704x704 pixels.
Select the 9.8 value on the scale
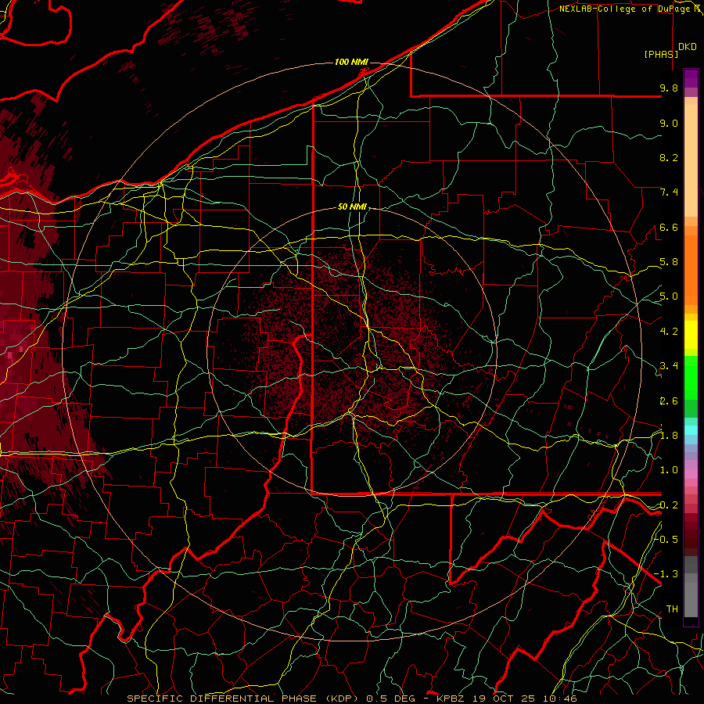pyautogui.click(x=669, y=88)
